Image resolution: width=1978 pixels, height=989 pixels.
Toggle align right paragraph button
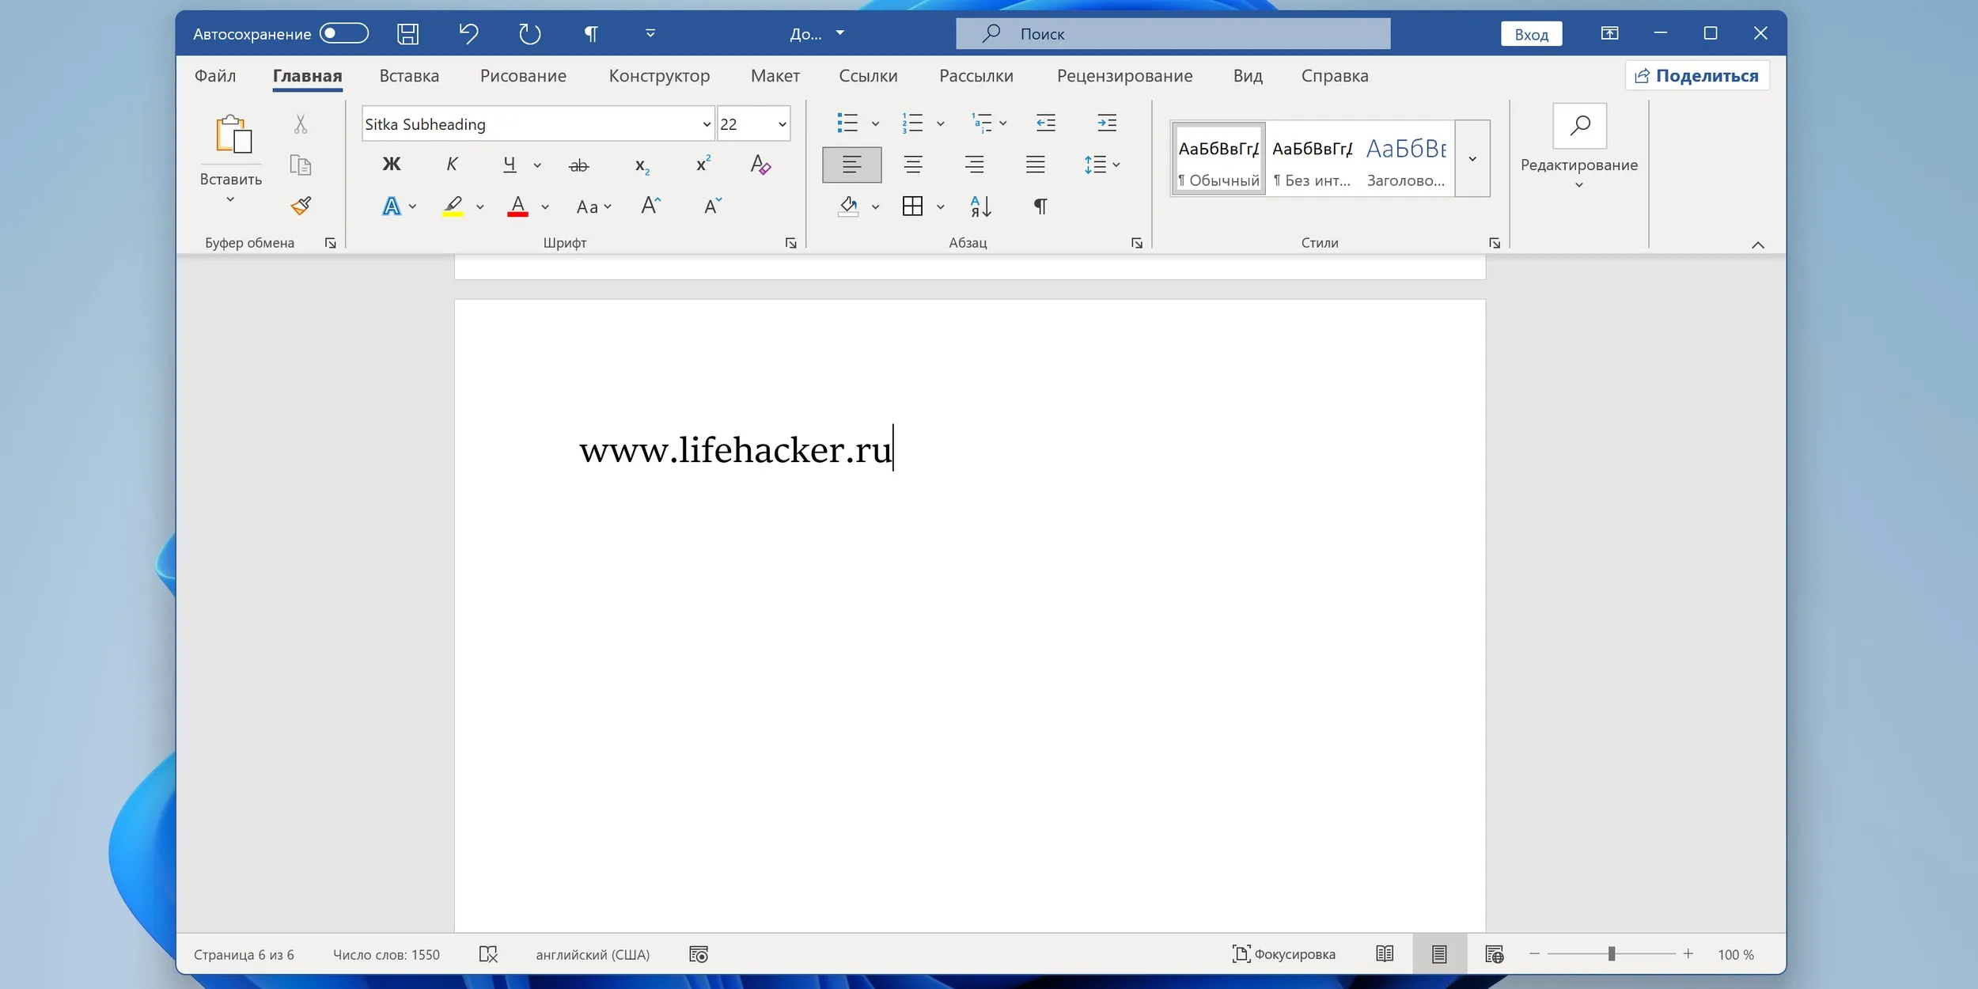[975, 165]
